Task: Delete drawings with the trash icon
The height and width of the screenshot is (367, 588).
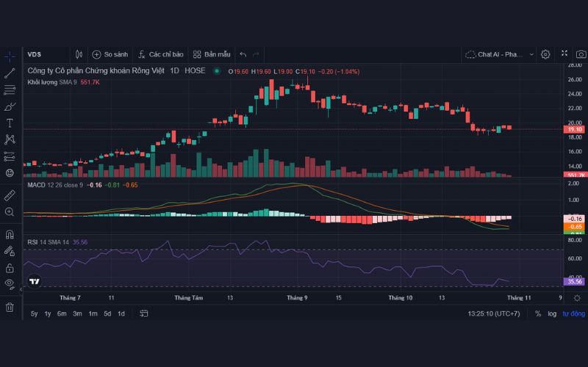Action: pyautogui.click(x=10, y=307)
